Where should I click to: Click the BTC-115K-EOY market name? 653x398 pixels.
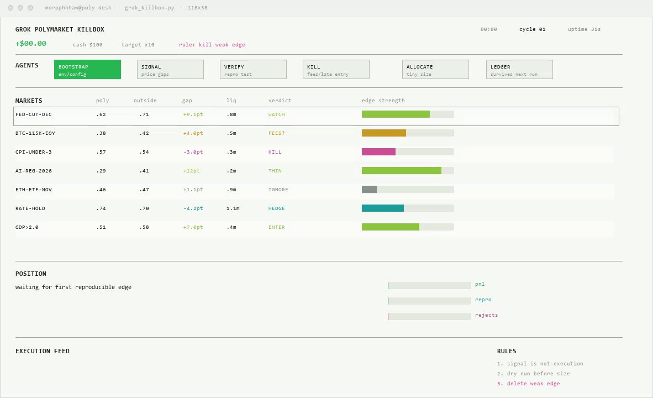pos(35,133)
